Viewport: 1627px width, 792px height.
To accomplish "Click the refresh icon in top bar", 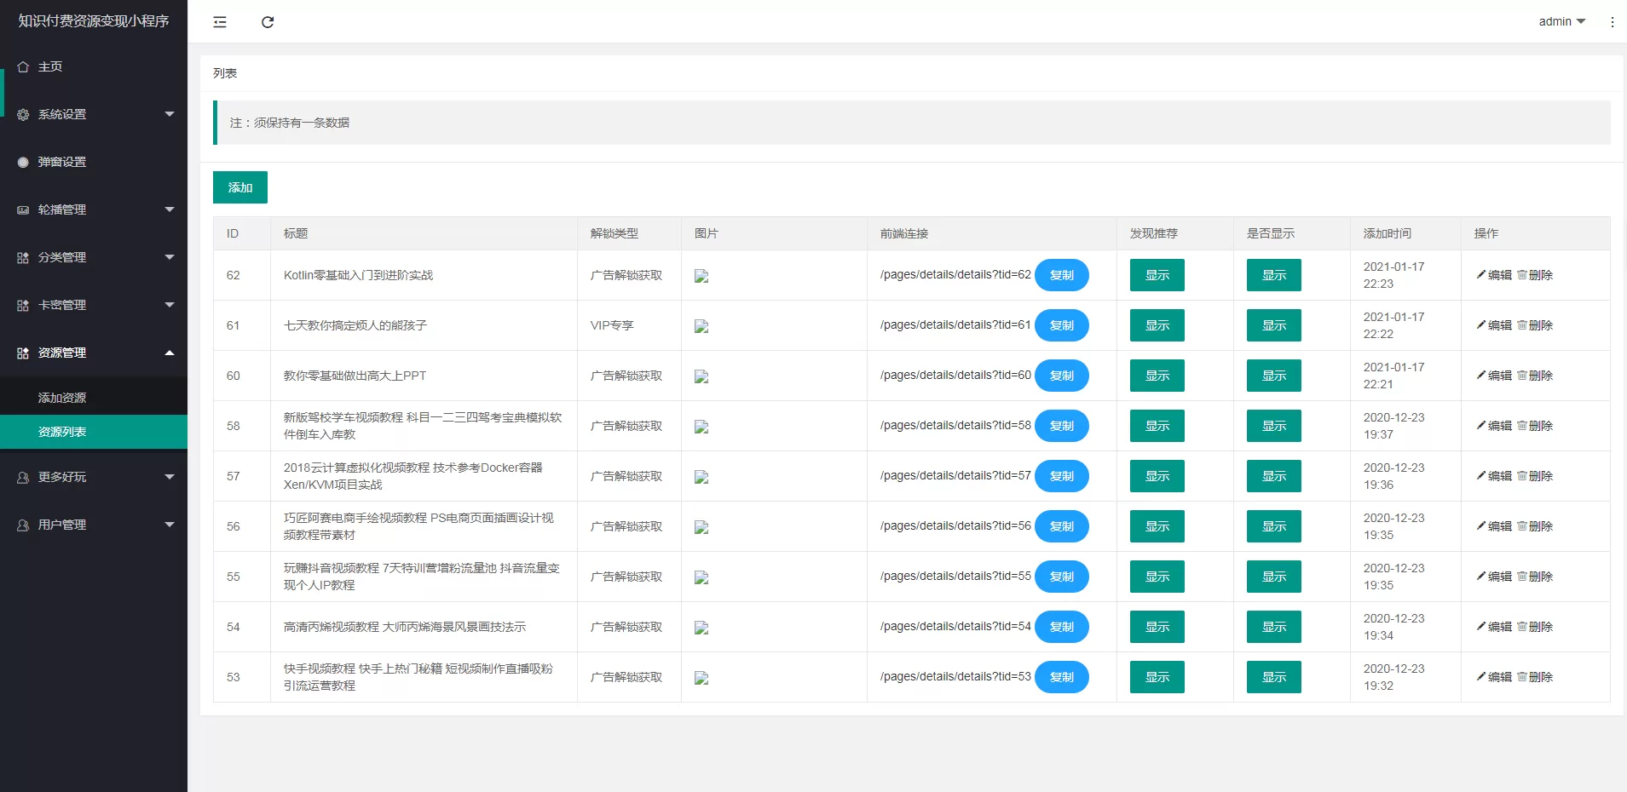I will [x=268, y=22].
